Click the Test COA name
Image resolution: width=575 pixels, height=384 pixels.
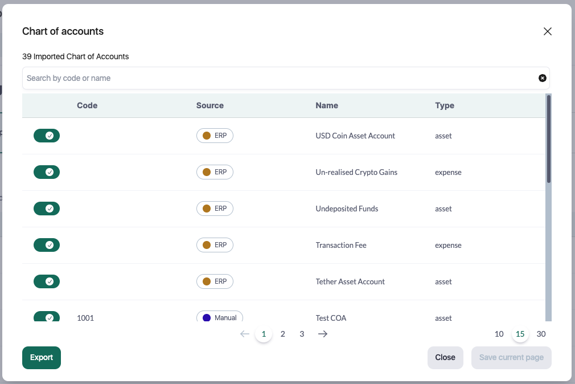pos(331,318)
